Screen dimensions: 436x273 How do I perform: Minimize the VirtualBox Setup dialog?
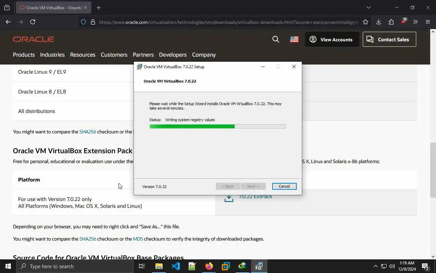pyautogui.click(x=263, y=67)
